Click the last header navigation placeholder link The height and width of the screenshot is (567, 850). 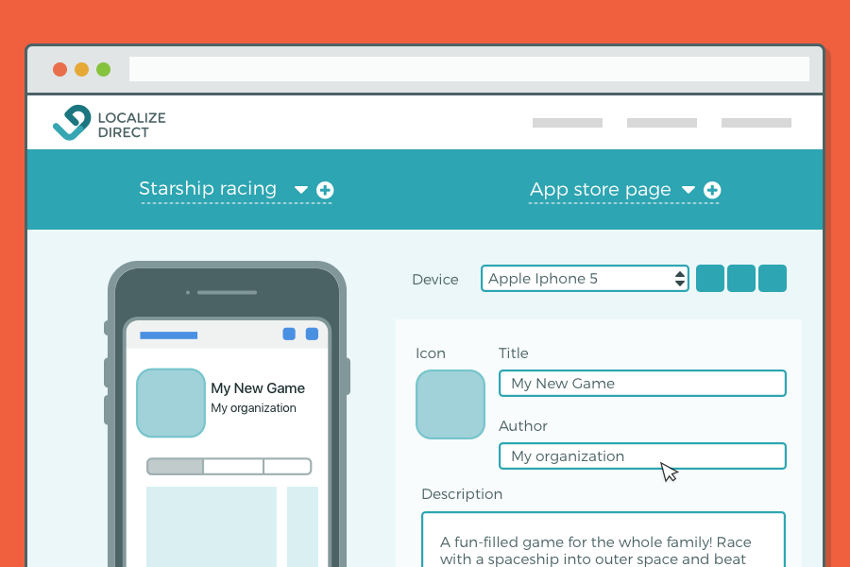(x=756, y=123)
